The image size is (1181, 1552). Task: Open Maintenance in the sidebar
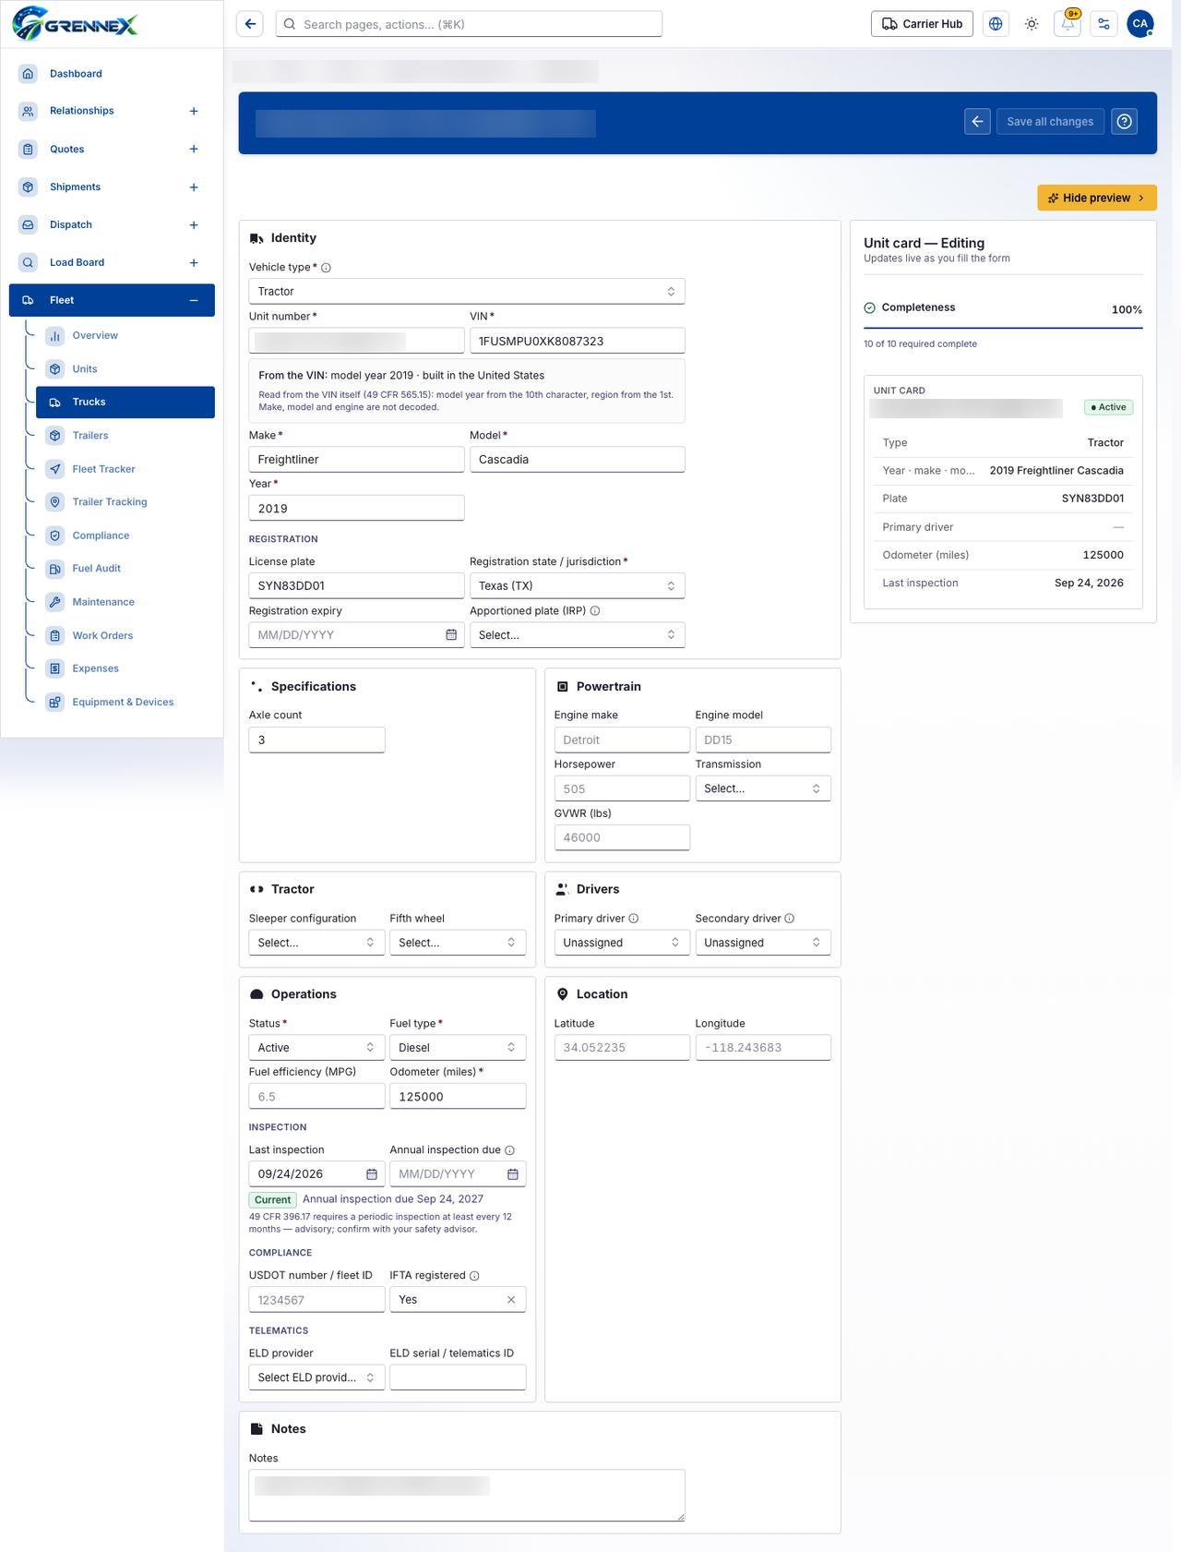pos(125,602)
